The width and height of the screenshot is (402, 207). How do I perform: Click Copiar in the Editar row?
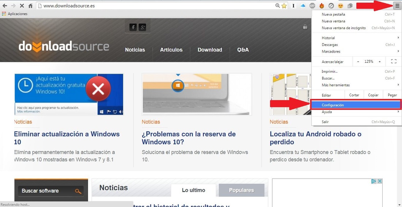point(373,95)
